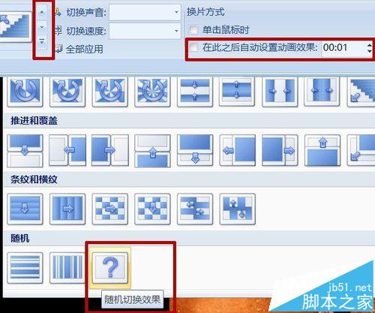Click the 条纹和横纹 section heading
The image size is (375, 313).
tap(34, 179)
